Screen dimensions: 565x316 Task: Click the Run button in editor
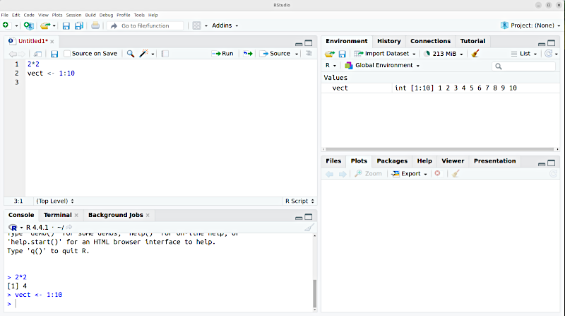[x=222, y=54]
